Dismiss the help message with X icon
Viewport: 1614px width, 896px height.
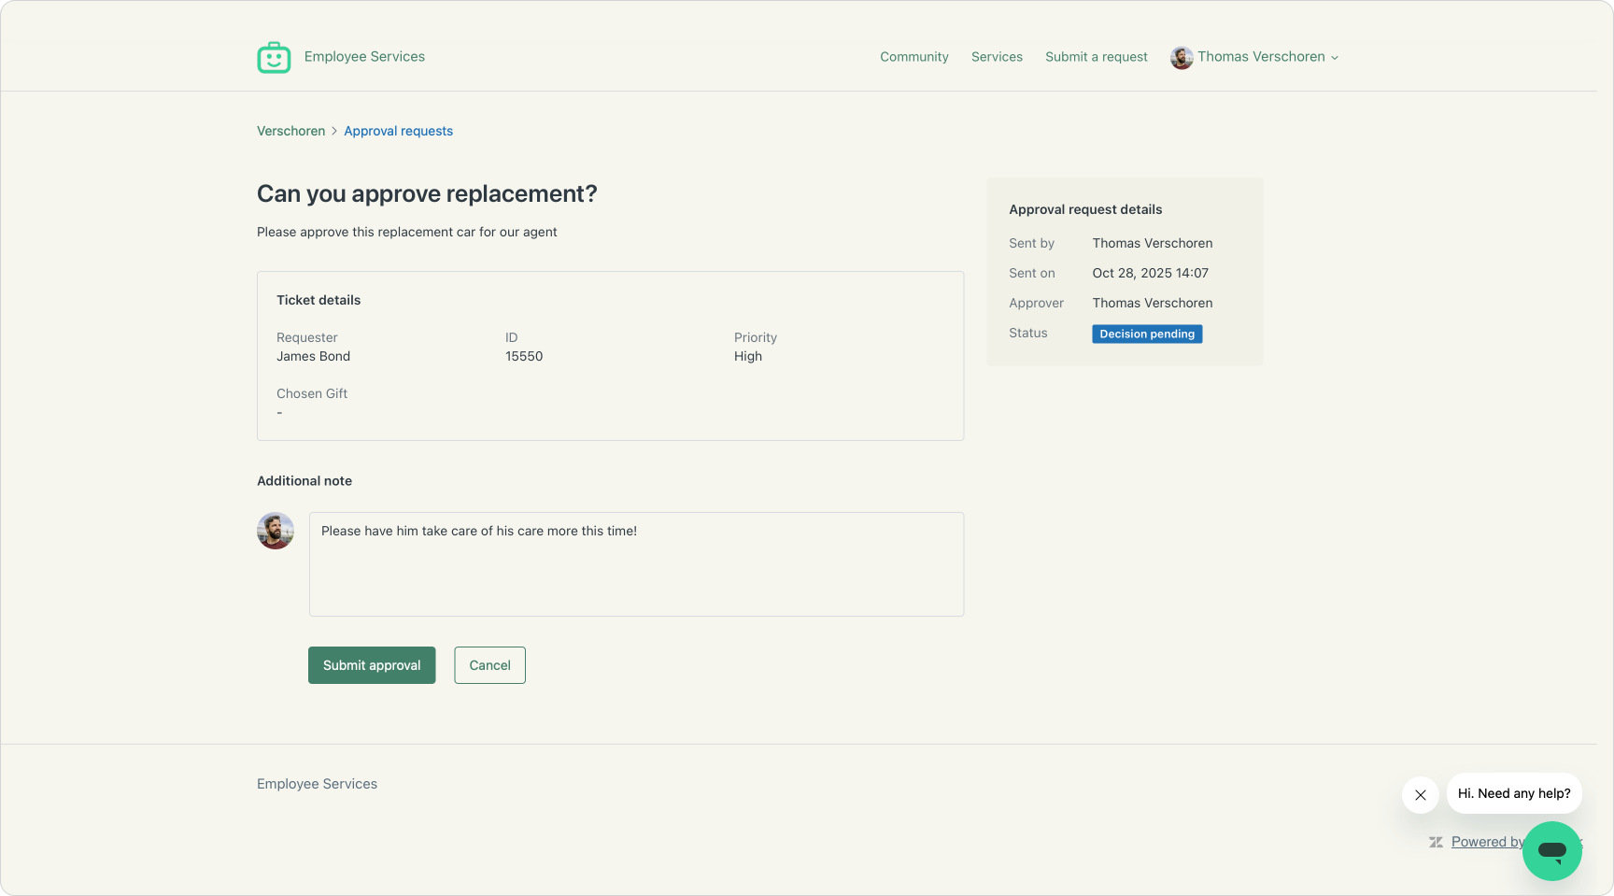click(x=1420, y=795)
